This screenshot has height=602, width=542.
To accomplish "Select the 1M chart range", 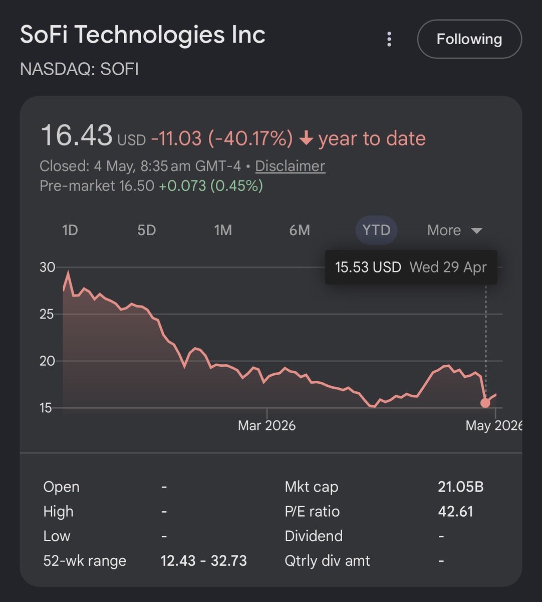I will point(223,230).
